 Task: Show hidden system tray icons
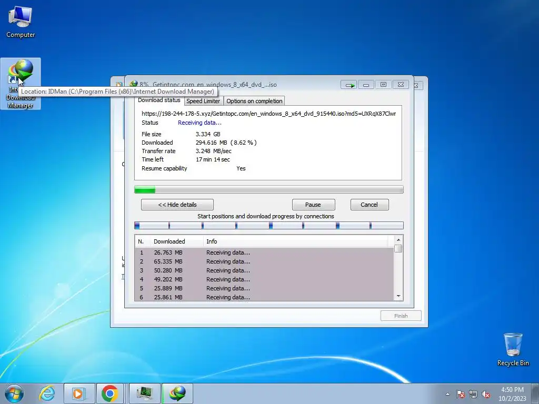(x=447, y=394)
